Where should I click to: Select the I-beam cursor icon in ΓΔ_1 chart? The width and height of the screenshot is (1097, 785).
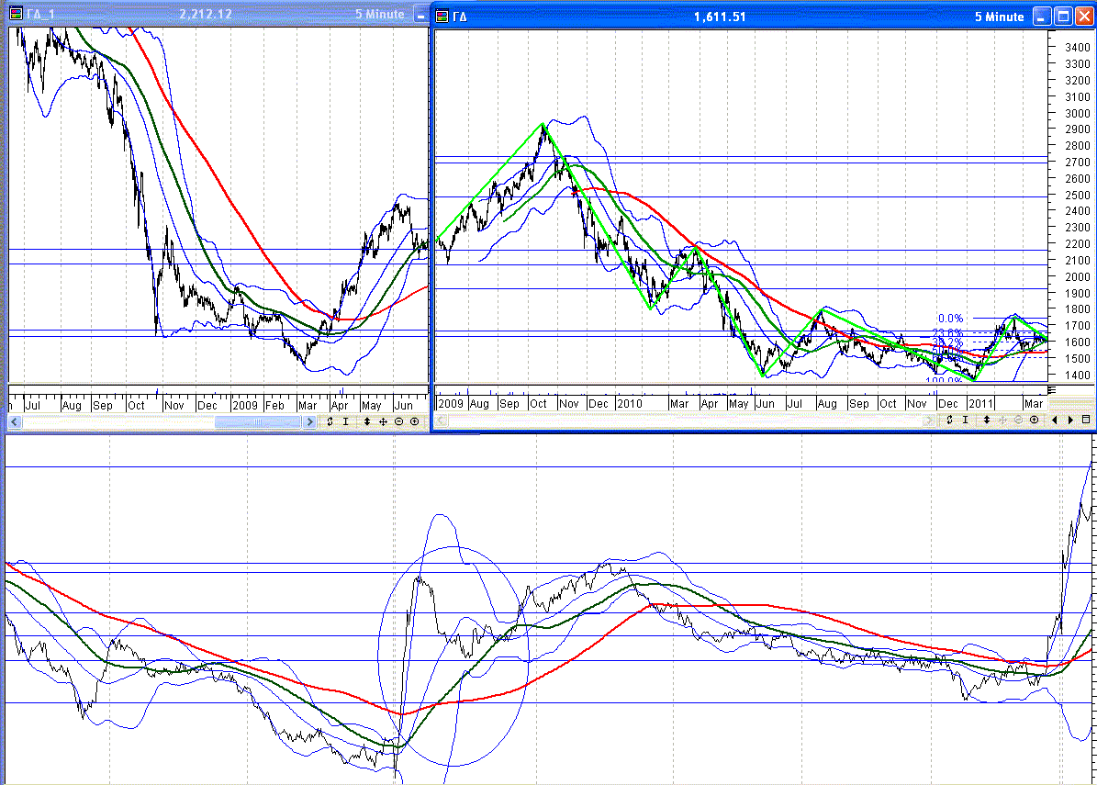[346, 421]
